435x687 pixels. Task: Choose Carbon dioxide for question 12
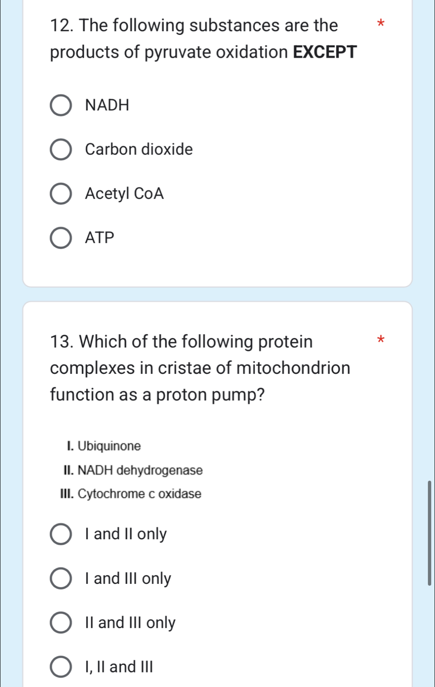click(x=61, y=149)
